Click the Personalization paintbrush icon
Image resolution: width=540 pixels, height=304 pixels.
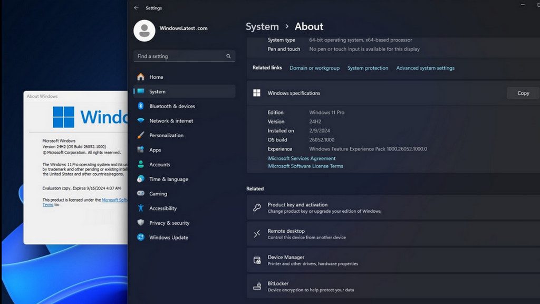click(140, 135)
